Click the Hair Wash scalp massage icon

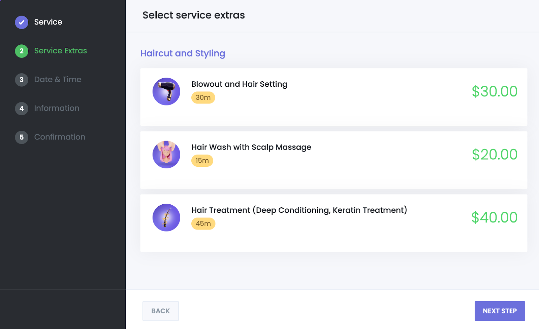(166, 155)
